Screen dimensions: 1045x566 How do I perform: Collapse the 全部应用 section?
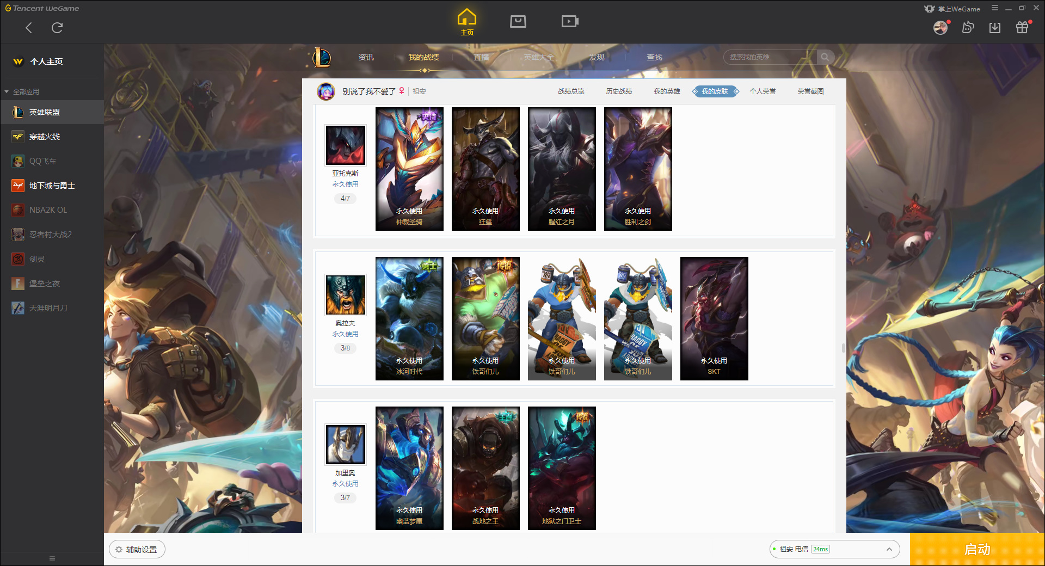coord(22,92)
